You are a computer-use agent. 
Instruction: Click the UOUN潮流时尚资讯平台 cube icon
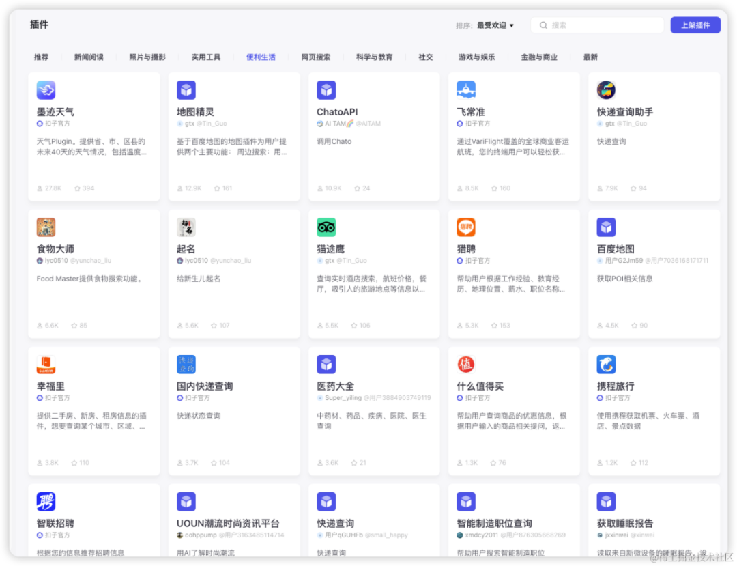pos(186,502)
